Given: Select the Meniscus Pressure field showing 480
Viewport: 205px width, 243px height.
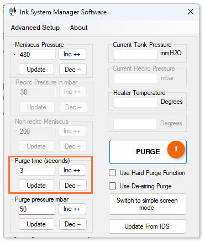Looking at the screenshot, I should coord(37,55).
